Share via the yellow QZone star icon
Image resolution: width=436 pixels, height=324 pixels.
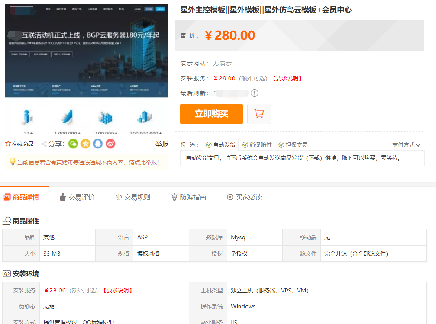pos(85,144)
